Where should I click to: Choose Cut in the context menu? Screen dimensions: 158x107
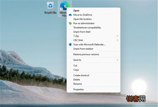pyautogui.click(x=75, y=65)
